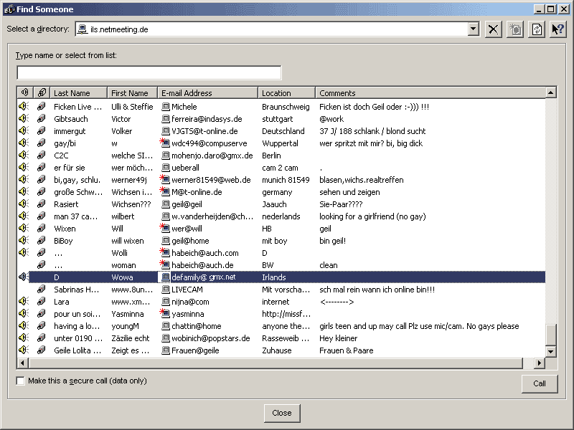Click the speaker icon in the Rasiert row
Screen dimensions: 574x430
pyautogui.click(x=24, y=204)
